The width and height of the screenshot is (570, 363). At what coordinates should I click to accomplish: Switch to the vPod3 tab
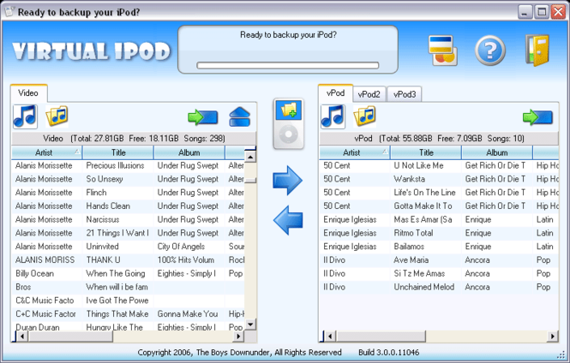(x=405, y=94)
